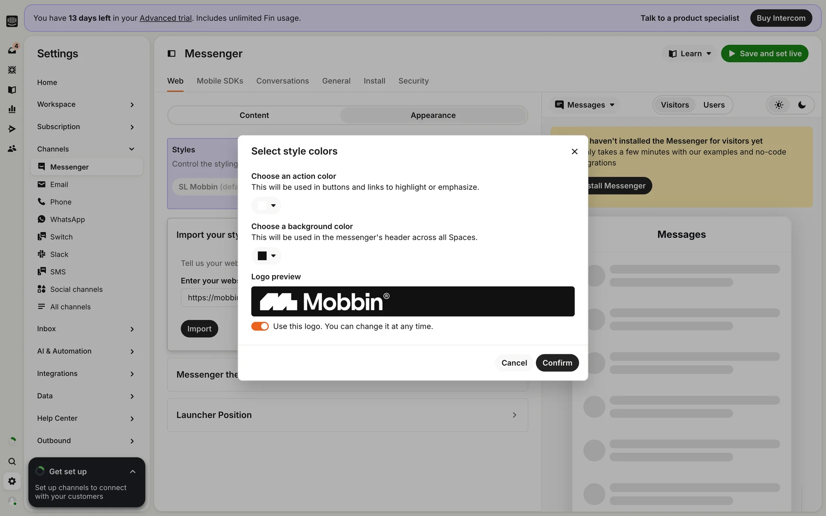Toggle the Messenger sidebar panel icon
The height and width of the screenshot is (516, 826).
[x=172, y=53]
